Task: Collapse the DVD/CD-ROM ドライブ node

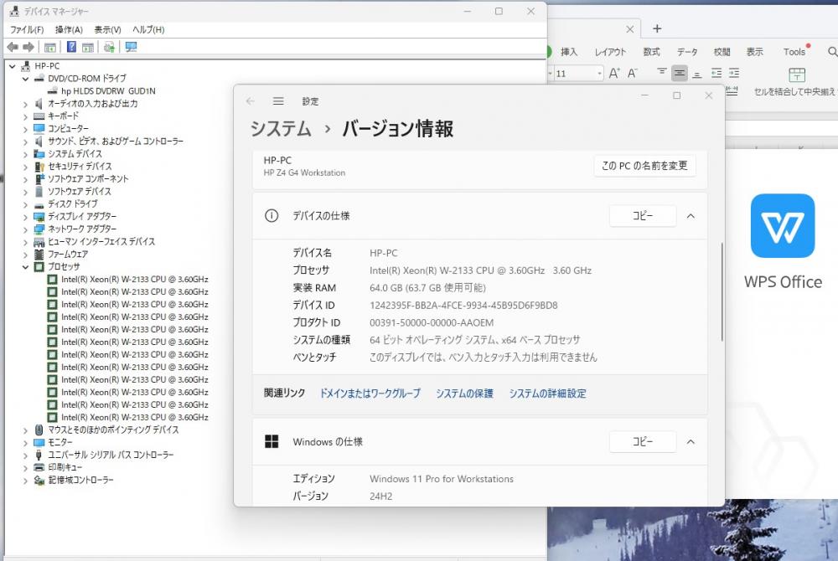Action: tap(25, 79)
